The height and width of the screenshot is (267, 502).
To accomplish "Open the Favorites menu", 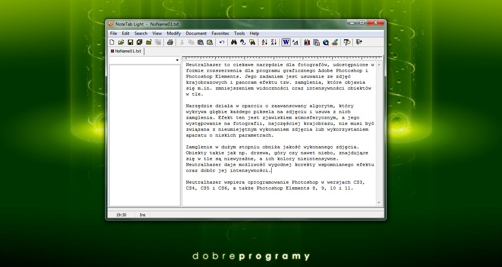I will coord(220,33).
